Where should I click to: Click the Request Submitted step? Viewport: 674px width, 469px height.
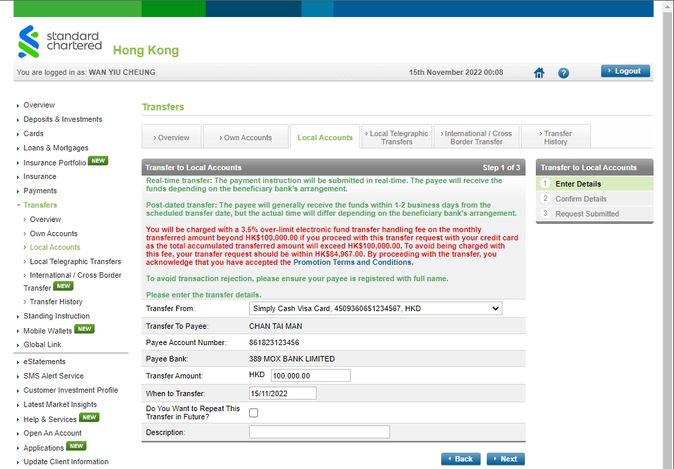pyautogui.click(x=594, y=214)
